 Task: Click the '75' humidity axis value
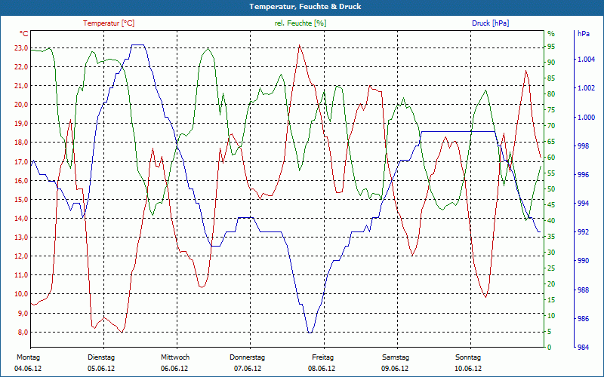[x=551, y=109]
